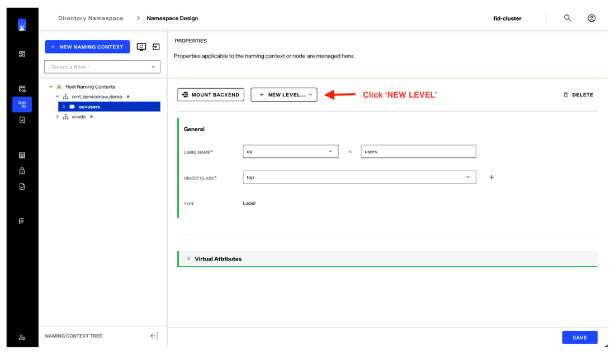
Task: Click the refresh tree icon
Action: (x=141, y=47)
